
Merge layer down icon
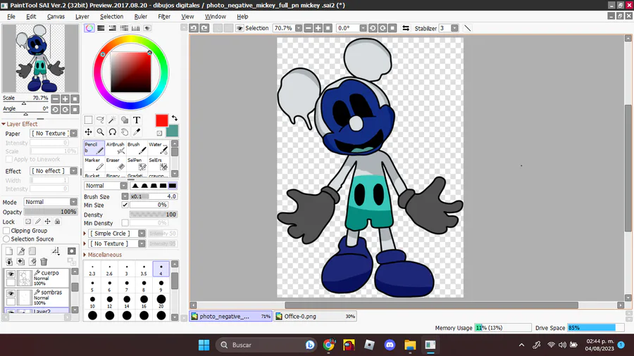tap(9, 262)
